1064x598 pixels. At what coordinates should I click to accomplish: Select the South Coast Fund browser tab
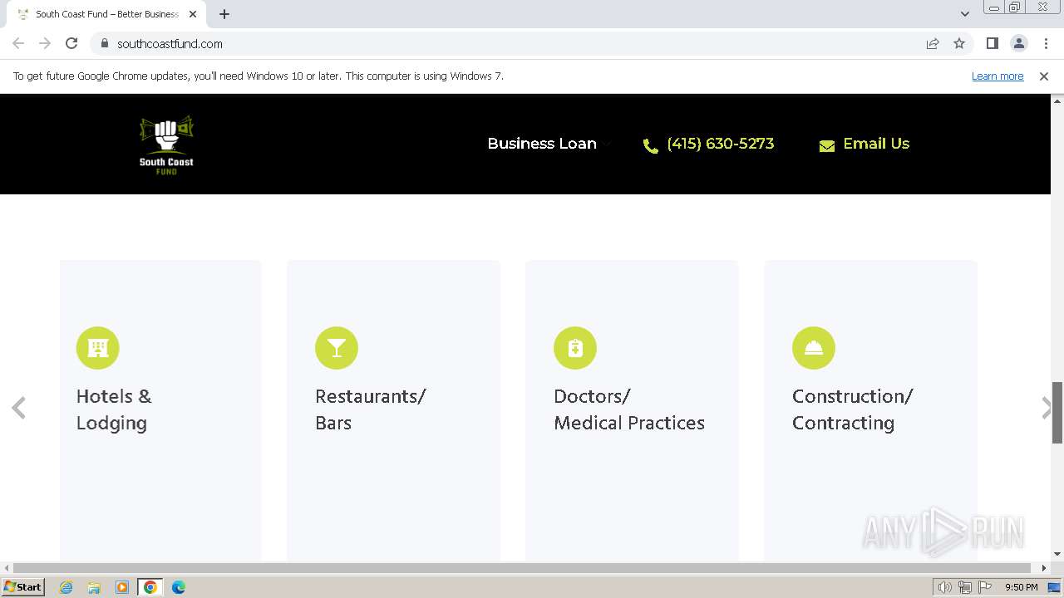[x=106, y=14]
